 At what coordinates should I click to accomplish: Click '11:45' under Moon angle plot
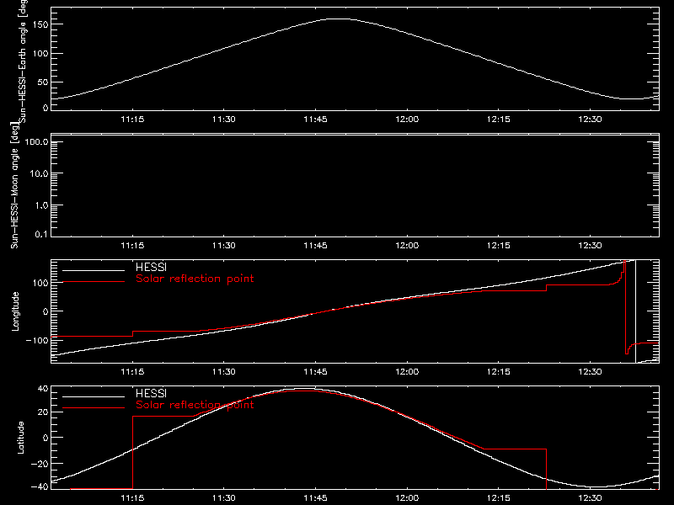tap(315, 245)
